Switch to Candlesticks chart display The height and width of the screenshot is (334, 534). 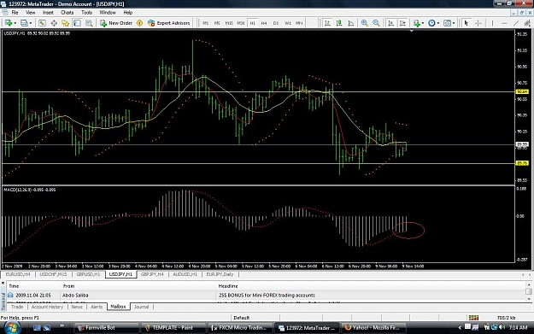point(339,23)
